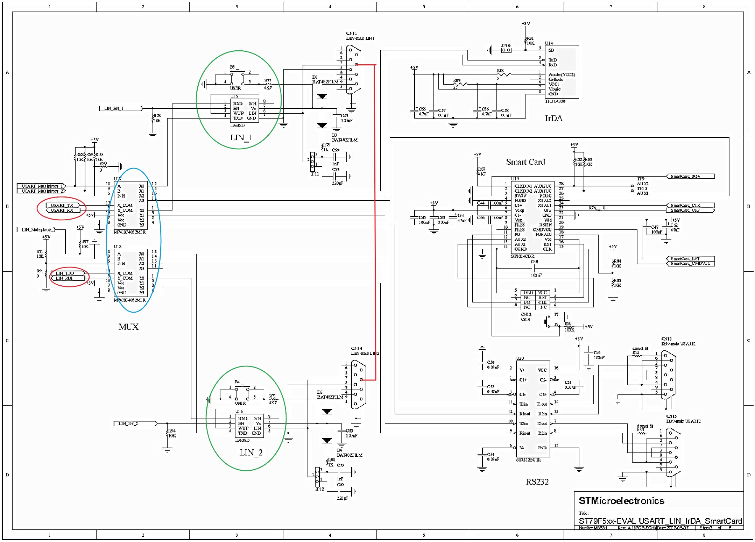Image resolution: width=755 pixels, height=542 pixels.
Task: Click the ST79F5xx-EVAL sheet title
Action: [660, 521]
